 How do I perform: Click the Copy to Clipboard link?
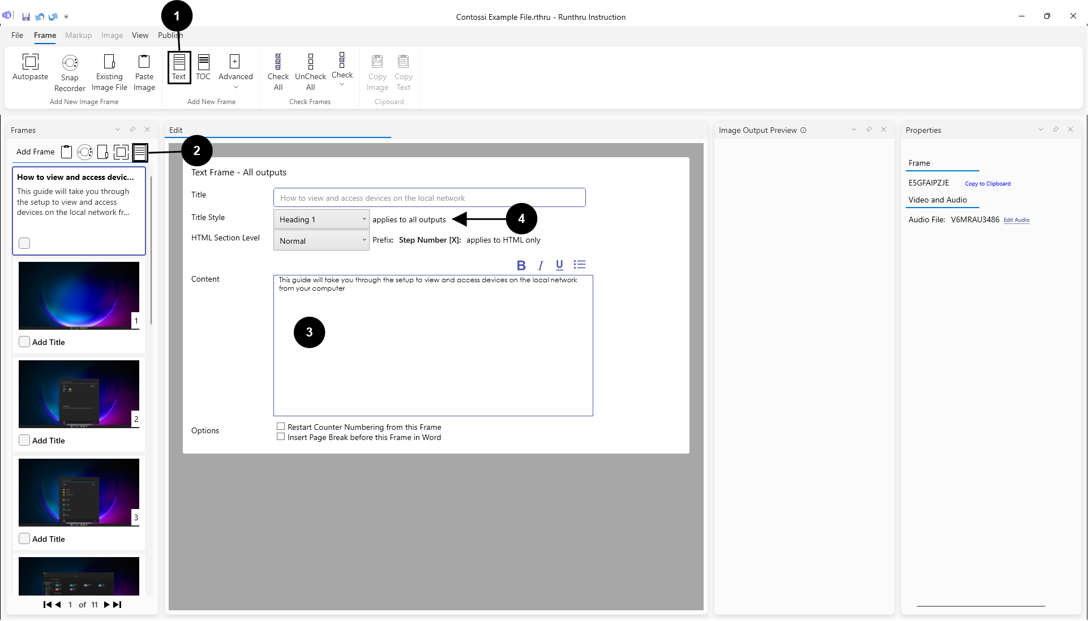click(x=987, y=184)
